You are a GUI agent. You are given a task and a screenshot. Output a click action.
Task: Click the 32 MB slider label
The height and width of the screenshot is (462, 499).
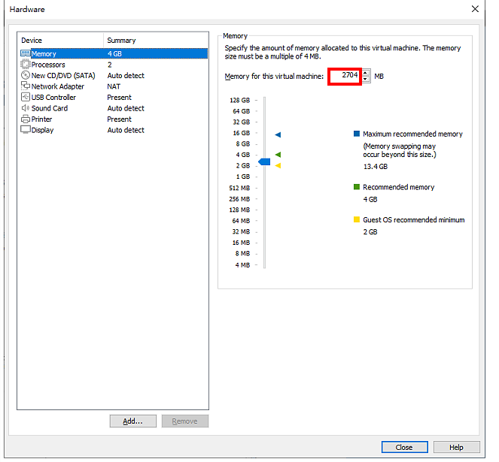point(241,231)
